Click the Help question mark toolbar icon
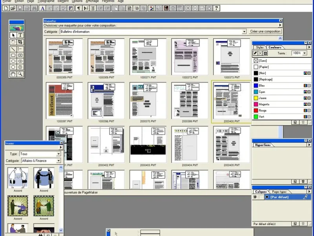314x236 pixels. point(217,8)
